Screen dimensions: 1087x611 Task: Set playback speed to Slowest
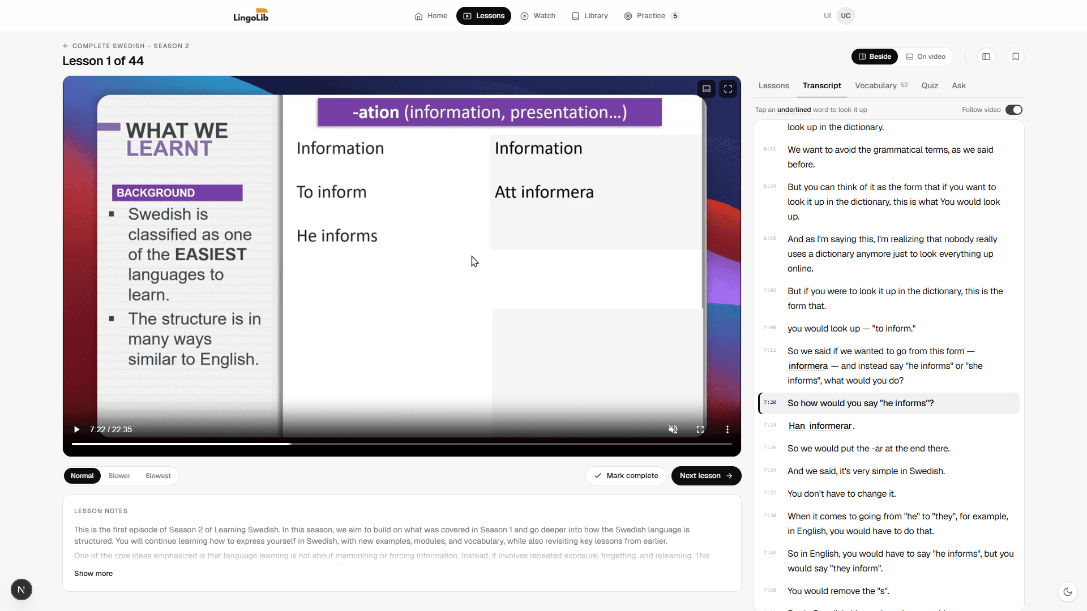[158, 476]
